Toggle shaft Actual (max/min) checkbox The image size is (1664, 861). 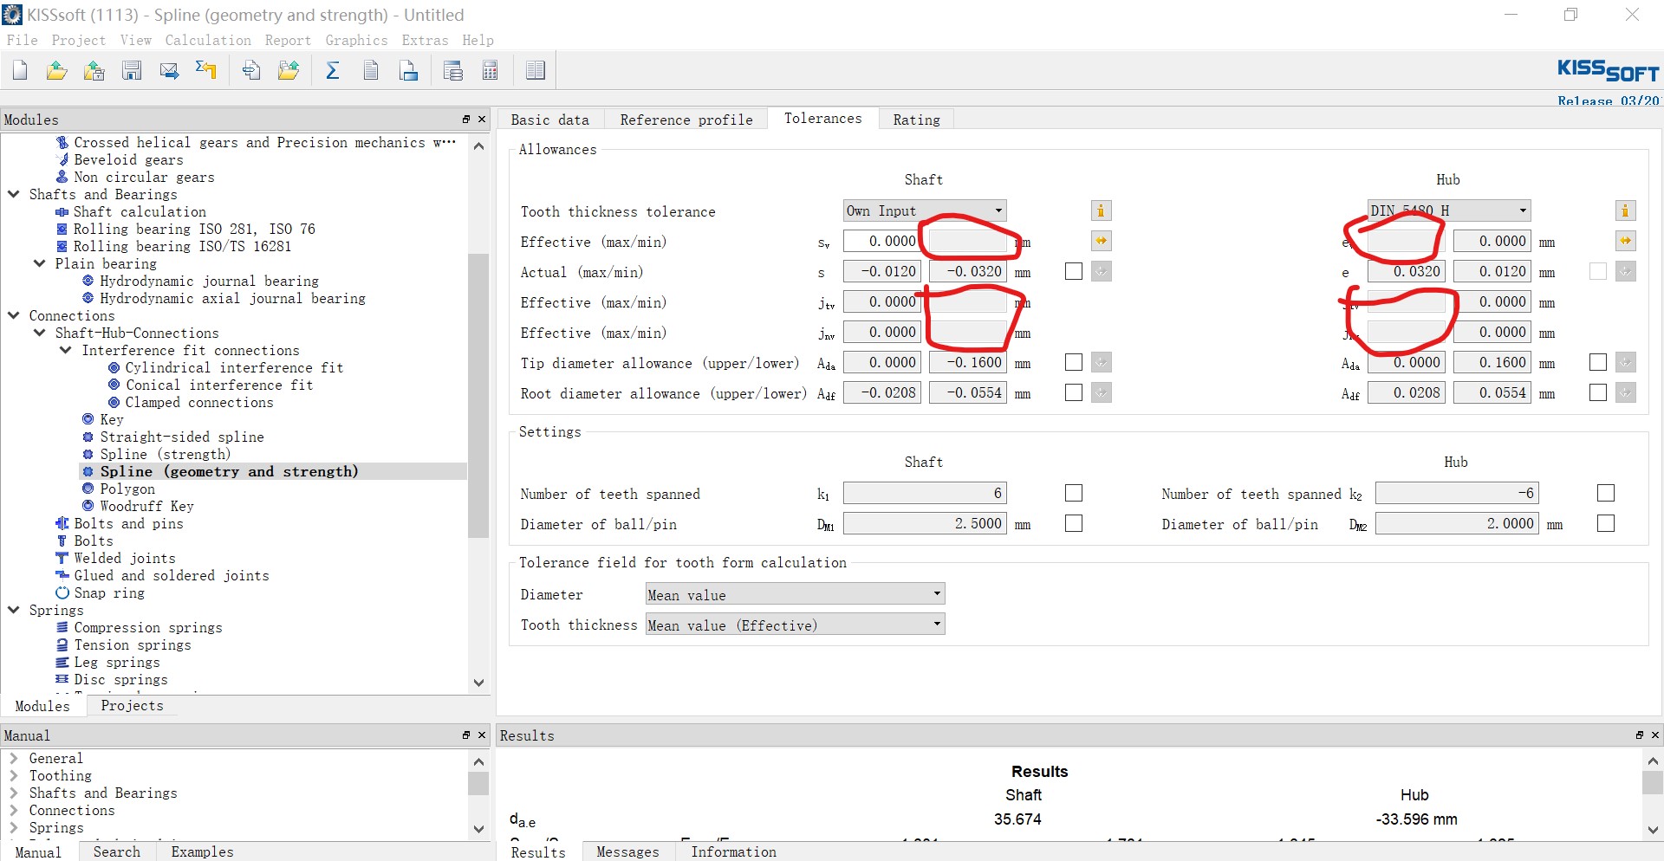tap(1074, 271)
